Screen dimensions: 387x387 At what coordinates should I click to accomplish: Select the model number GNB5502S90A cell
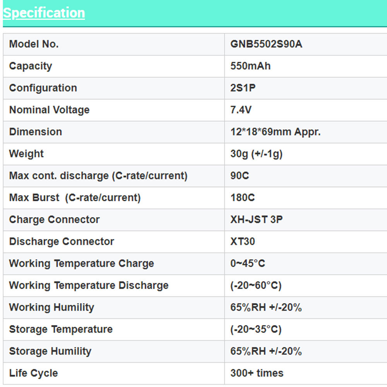click(x=266, y=44)
